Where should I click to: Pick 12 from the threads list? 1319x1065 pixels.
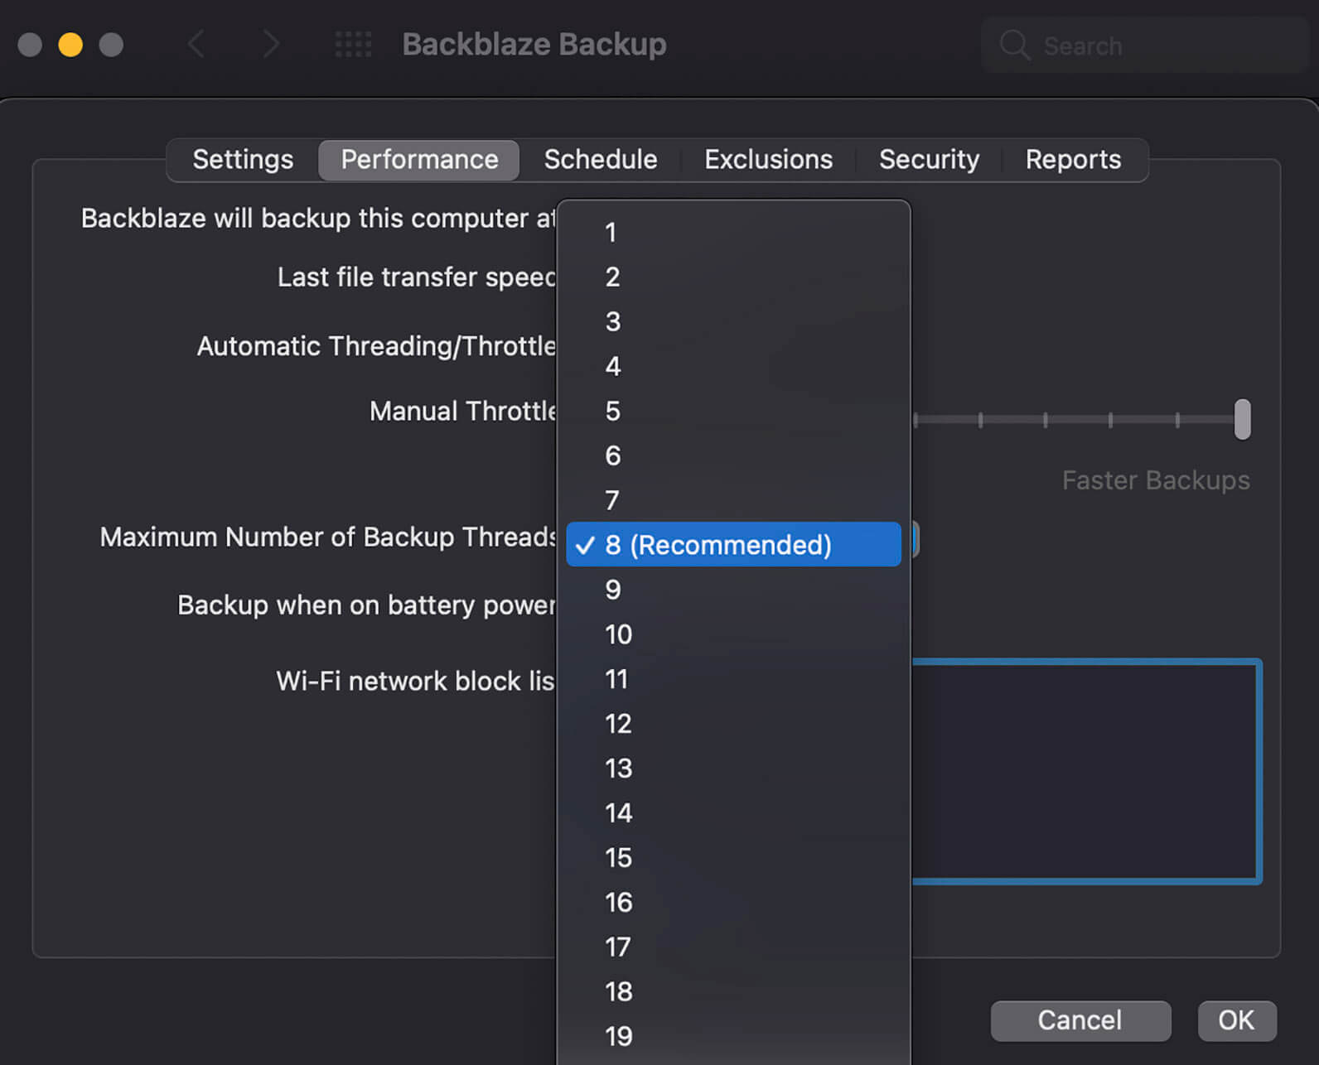pyautogui.click(x=618, y=724)
